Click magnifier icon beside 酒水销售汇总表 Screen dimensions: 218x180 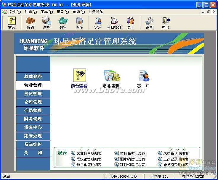click(x=116, y=159)
